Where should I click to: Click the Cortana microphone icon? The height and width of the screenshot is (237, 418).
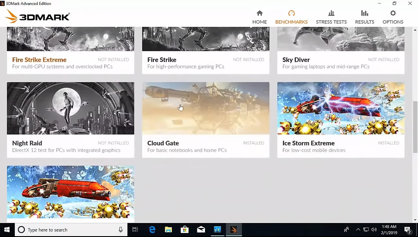tap(121, 230)
